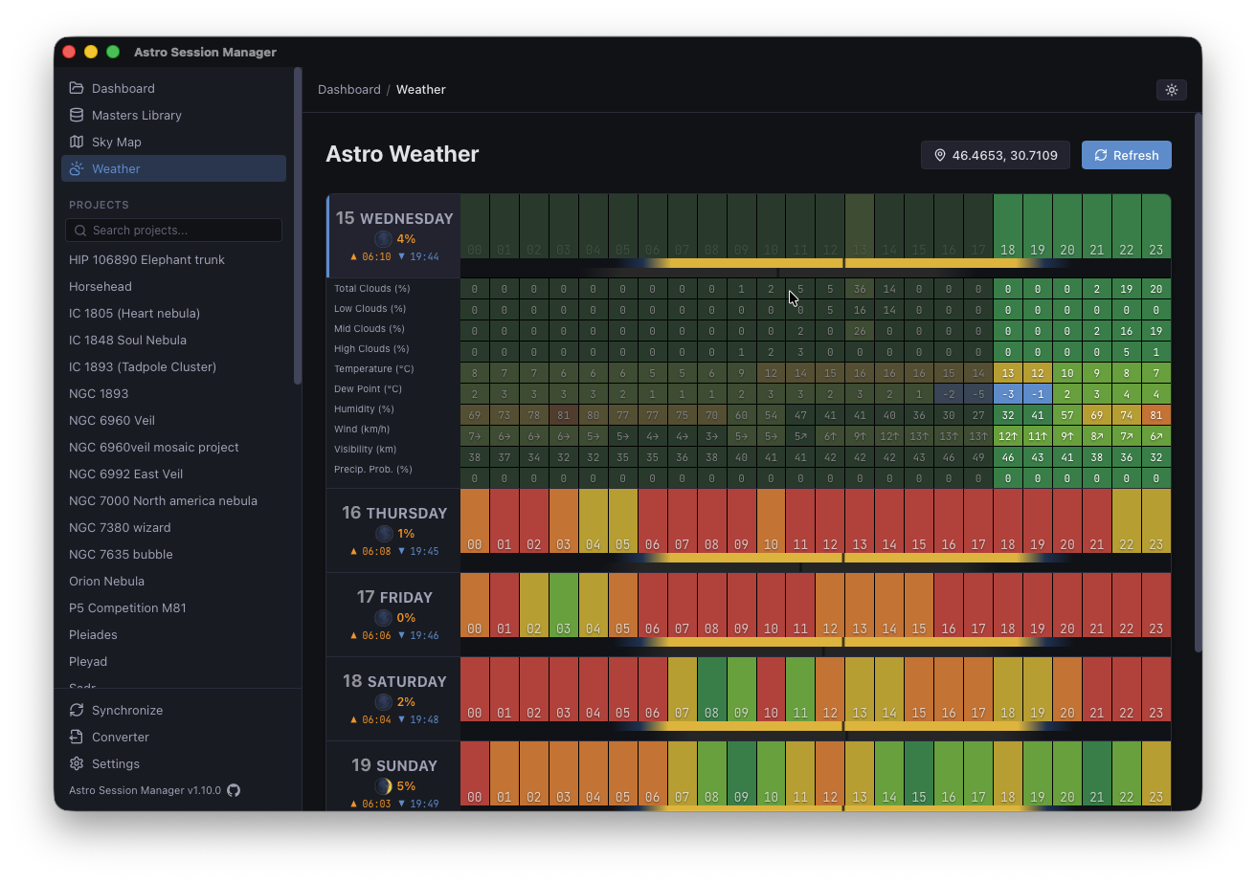Image resolution: width=1256 pixels, height=882 pixels.
Task: Click the Settings gear icon
Action: pos(77,763)
